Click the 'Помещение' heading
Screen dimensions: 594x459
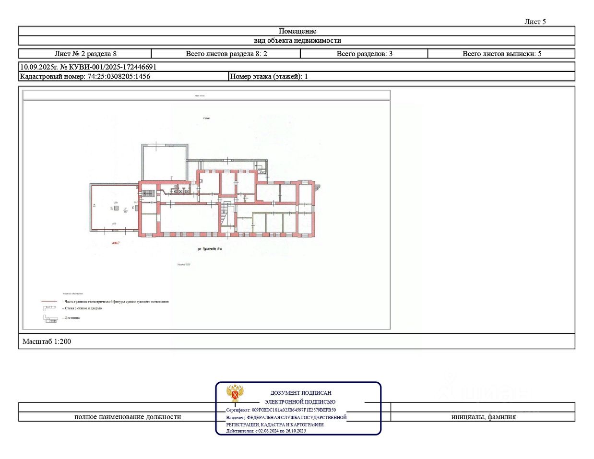[x=297, y=31]
